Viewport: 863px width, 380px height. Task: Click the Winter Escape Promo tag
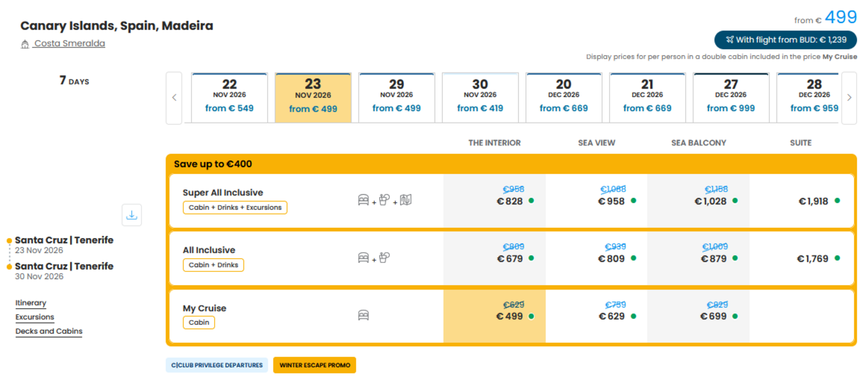click(x=314, y=365)
